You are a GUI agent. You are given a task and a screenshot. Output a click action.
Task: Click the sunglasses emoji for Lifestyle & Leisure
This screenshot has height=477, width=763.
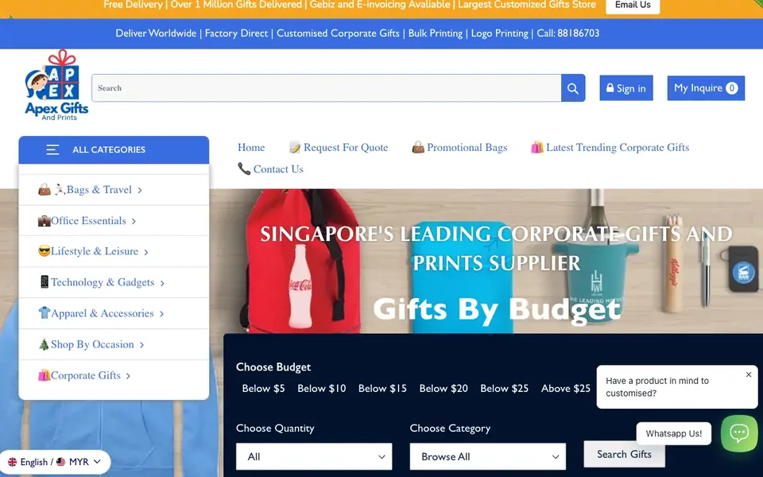tap(45, 251)
